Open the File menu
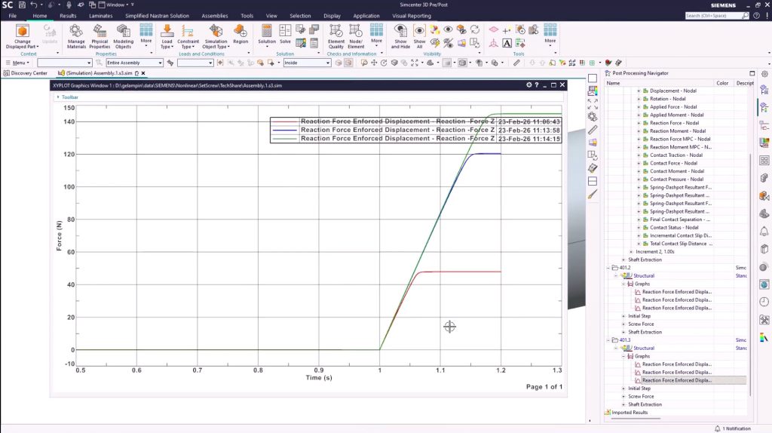This screenshot has height=433, width=772. (x=12, y=16)
